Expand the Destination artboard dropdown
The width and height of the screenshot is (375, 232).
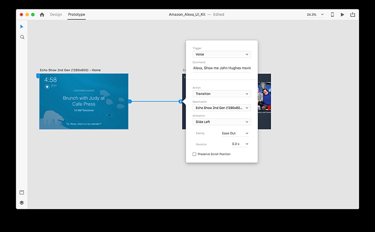(222, 108)
